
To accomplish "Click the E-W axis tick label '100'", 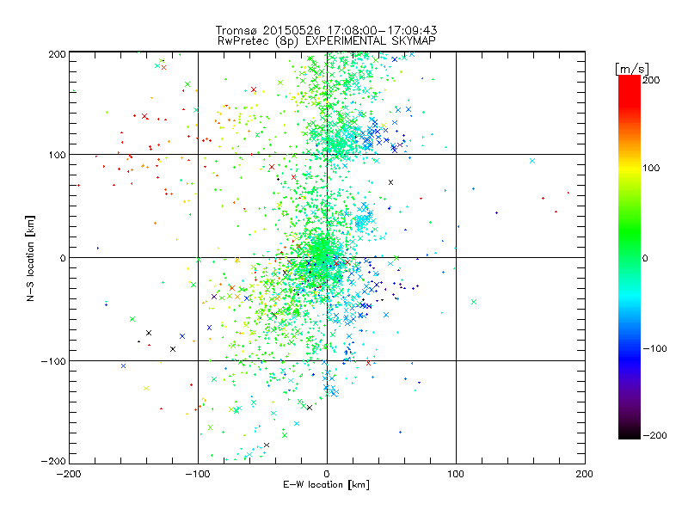I will pos(456,474).
